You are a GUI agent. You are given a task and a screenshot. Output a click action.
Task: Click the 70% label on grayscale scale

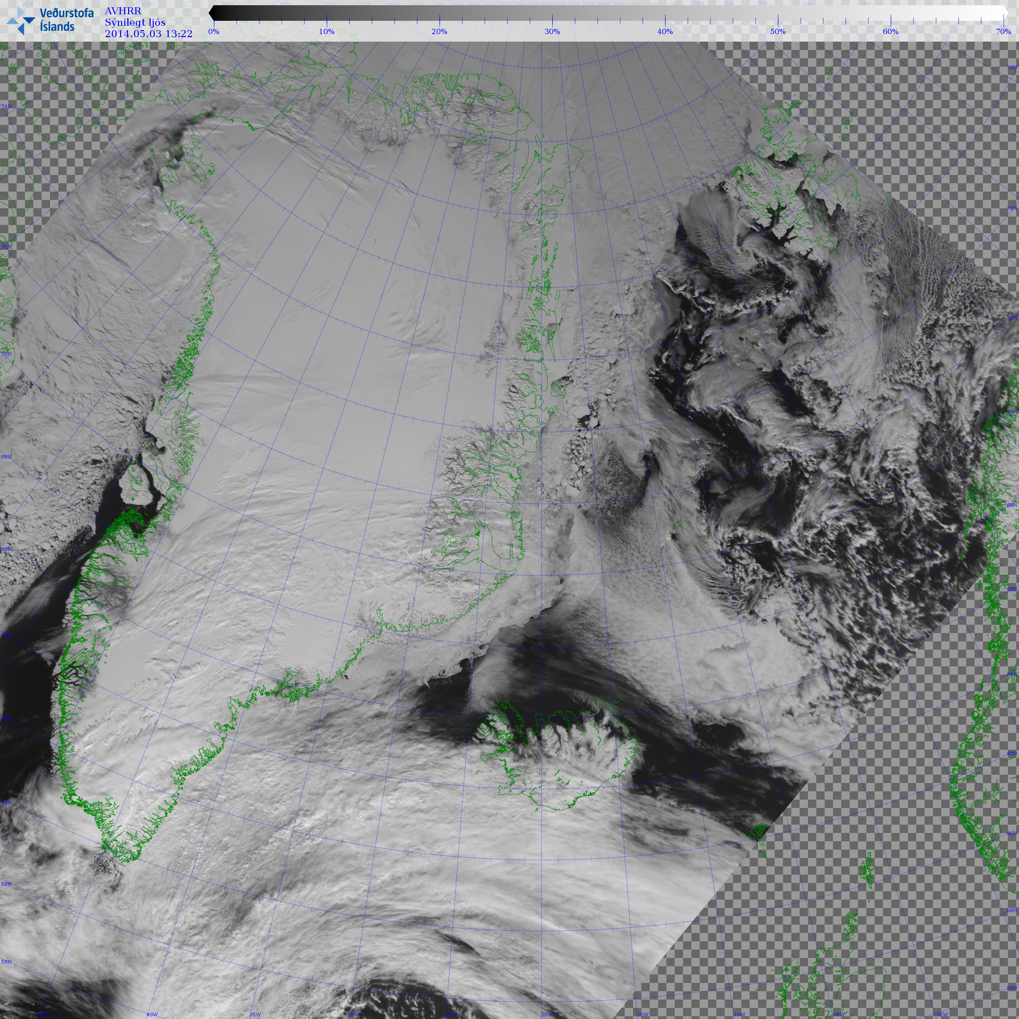click(1003, 32)
